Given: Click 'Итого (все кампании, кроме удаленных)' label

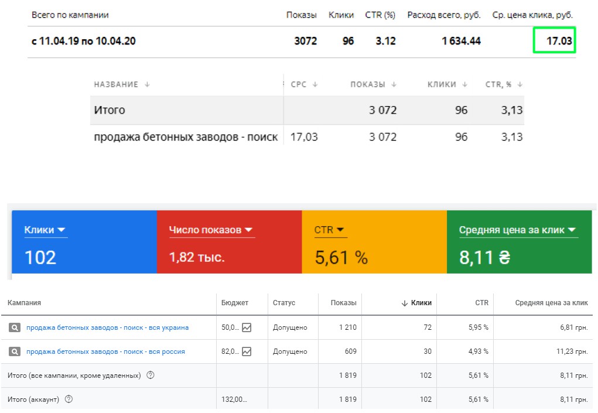Looking at the screenshot, I should pos(74,376).
